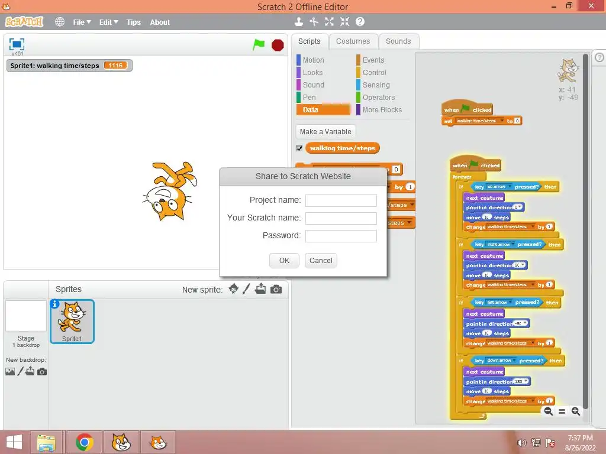Select the Motion block category
606x454 pixels.
point(314,60)
